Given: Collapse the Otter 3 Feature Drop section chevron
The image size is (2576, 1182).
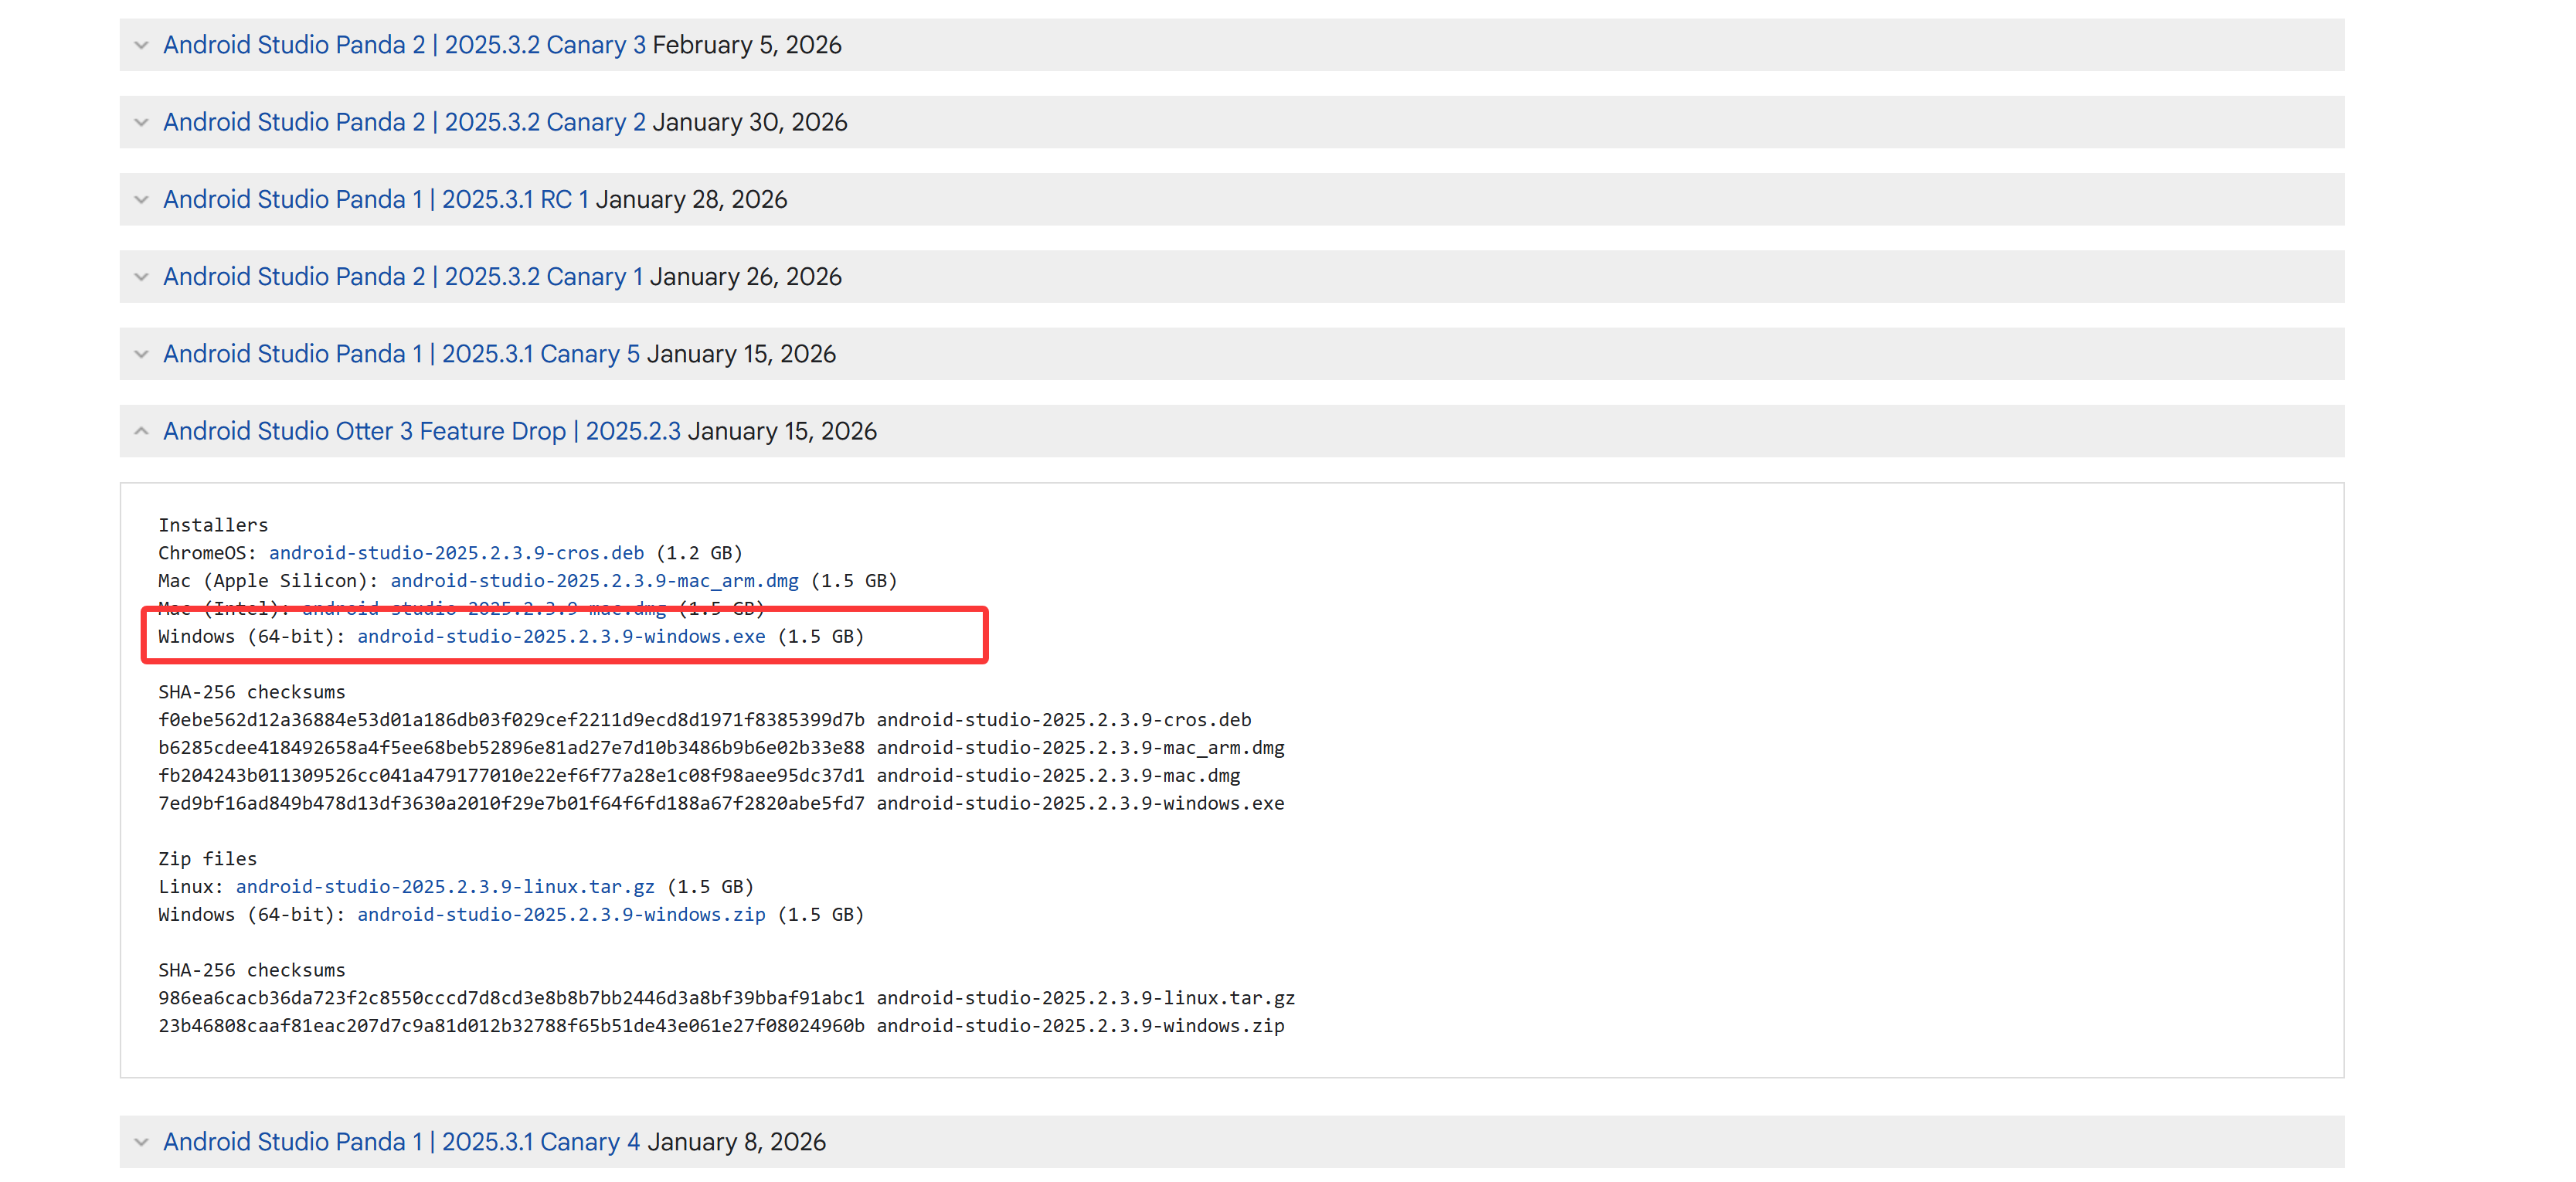Looking at the screenshot, I should pos(141,431).
